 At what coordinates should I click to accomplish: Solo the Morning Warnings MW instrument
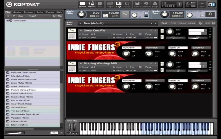pyautogui.click(x=162, y=64)
